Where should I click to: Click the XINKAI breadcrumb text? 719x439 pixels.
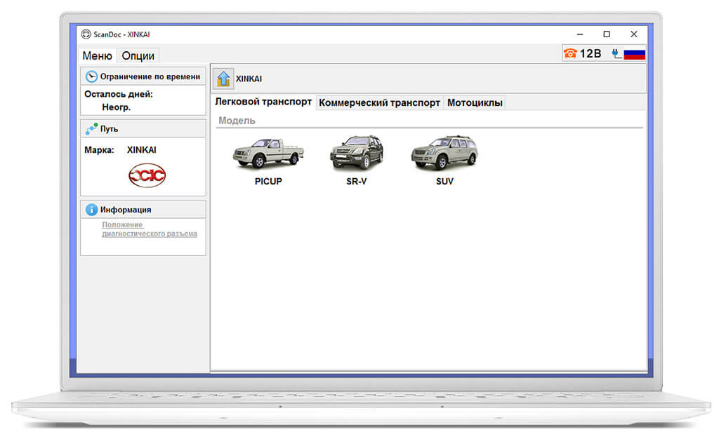click(x=249, y=79)
